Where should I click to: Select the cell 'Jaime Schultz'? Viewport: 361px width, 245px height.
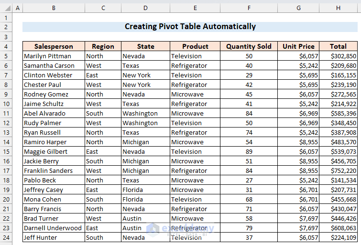pos(54,104)
